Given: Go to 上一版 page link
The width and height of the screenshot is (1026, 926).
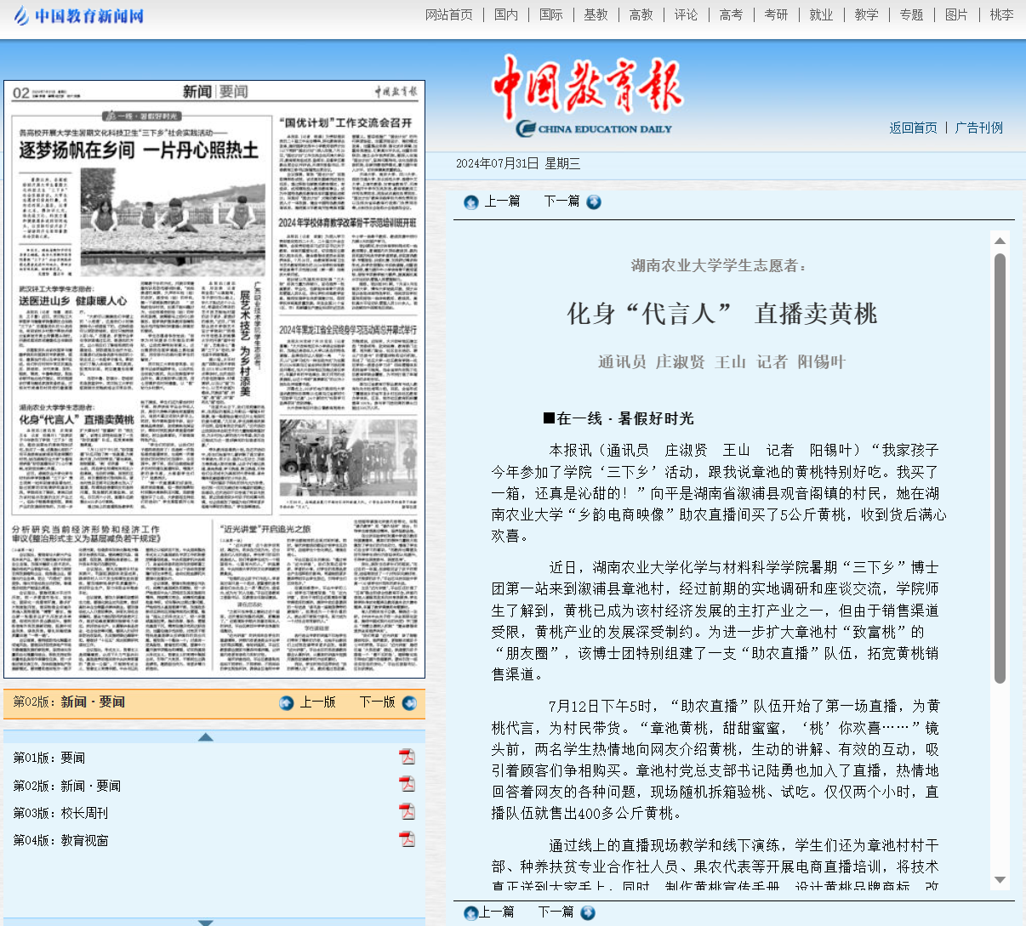Looking at the screenshot, I should coord(317,702).
